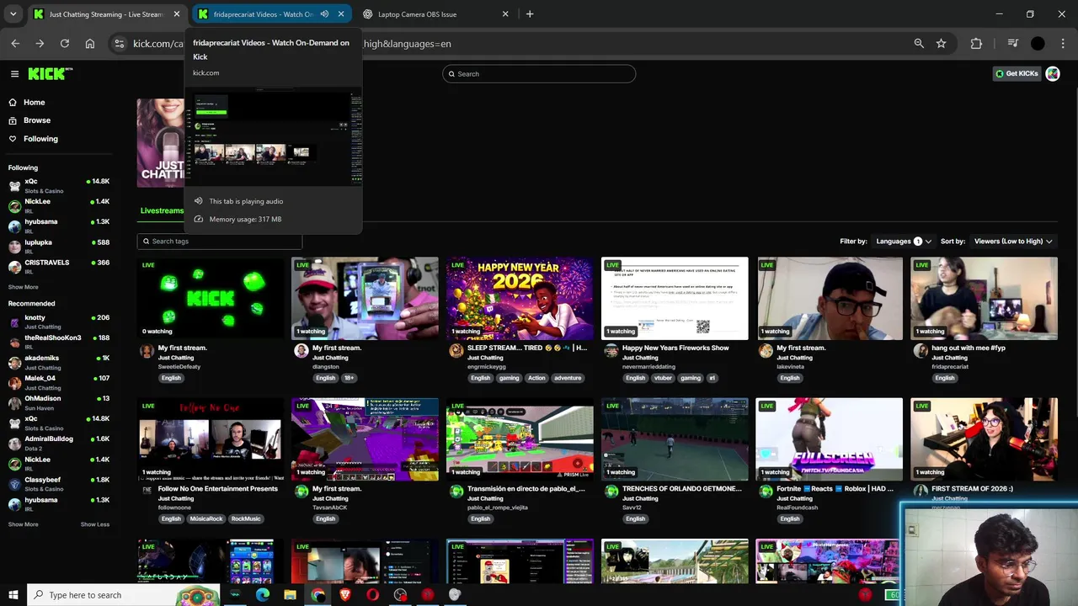Open the hamburger sidebar menu
The width and height of the screenshot is (1078, 606).
(x=14, y=74)
